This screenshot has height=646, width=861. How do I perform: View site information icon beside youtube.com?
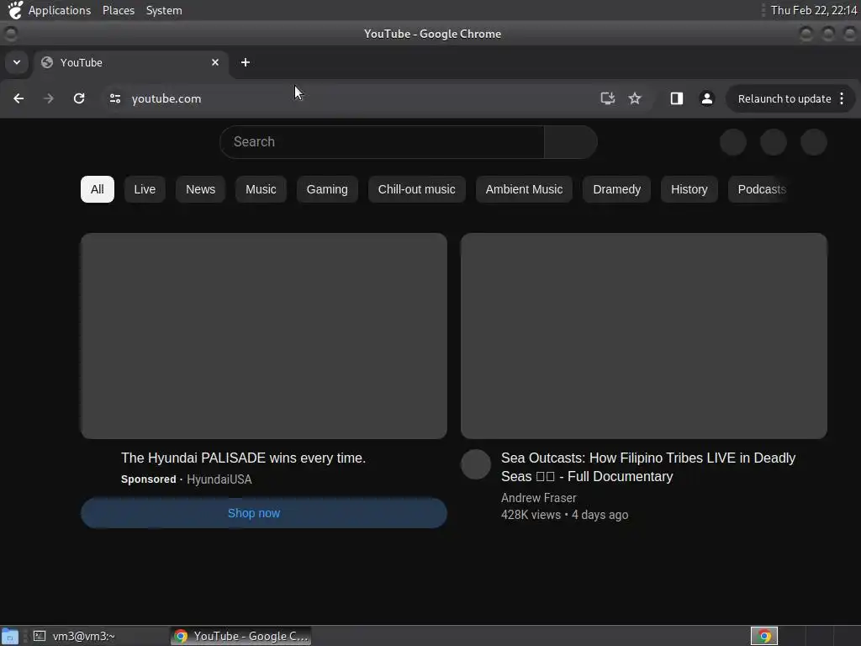tap(114, 98)
